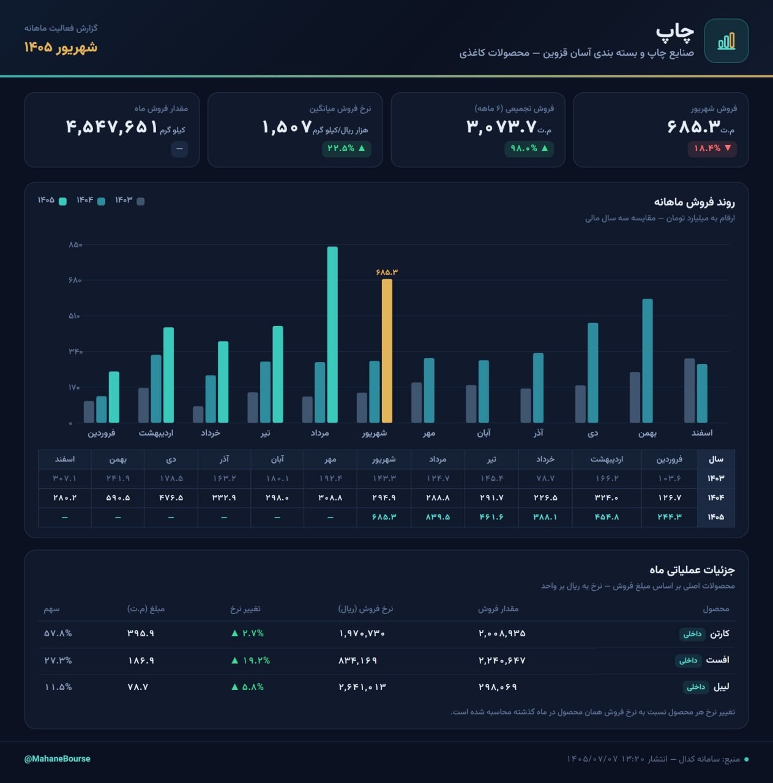
Task: Click the ۱,۵۰۷ average rate value
Action: [286, 127]
